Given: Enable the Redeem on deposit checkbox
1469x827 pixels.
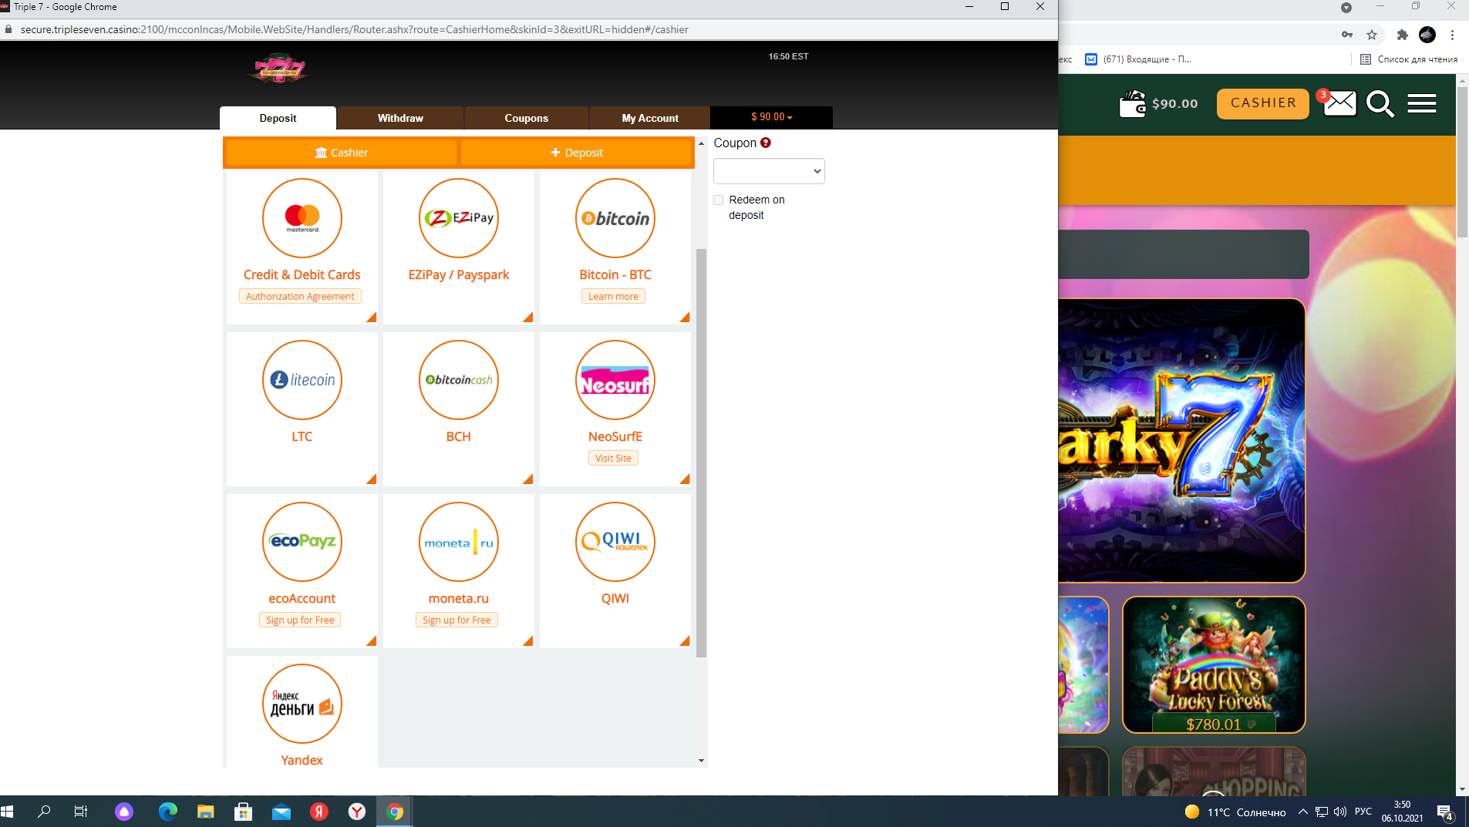Looking at the screenshot, I should tap(719, 200).
